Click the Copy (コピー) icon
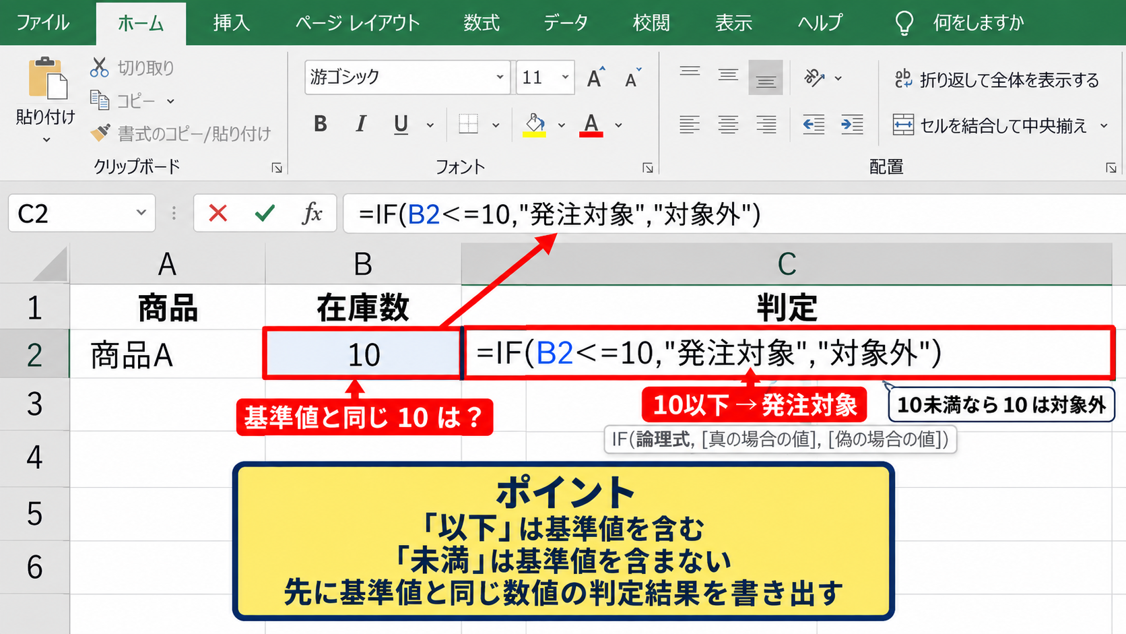 (x=100, y=100)
